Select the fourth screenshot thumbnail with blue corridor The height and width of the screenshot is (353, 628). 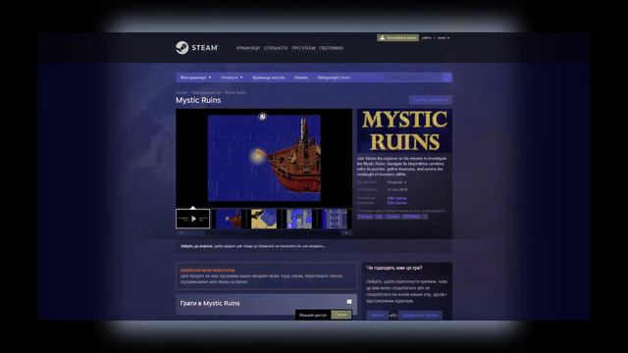[298, 219]
